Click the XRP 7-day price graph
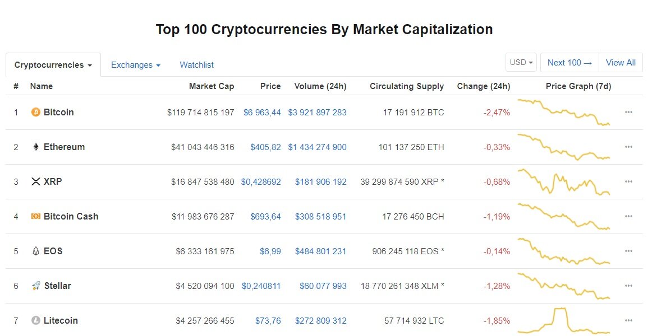Image resolution: width=657 pixels, height=336 pixels. click(564, 182)
